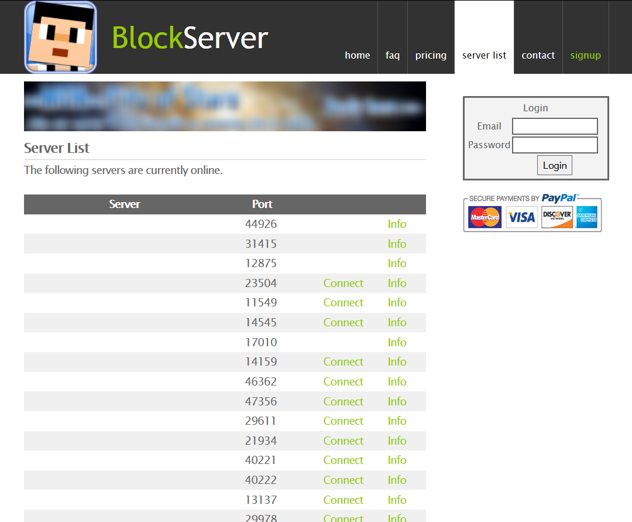Click the American Express card icon
632x522 pixels.
586,217
